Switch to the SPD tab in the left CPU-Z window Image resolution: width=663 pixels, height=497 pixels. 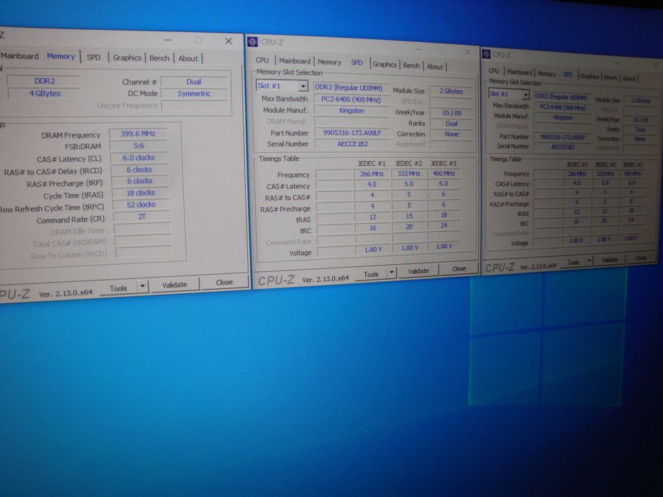point(94,57)
